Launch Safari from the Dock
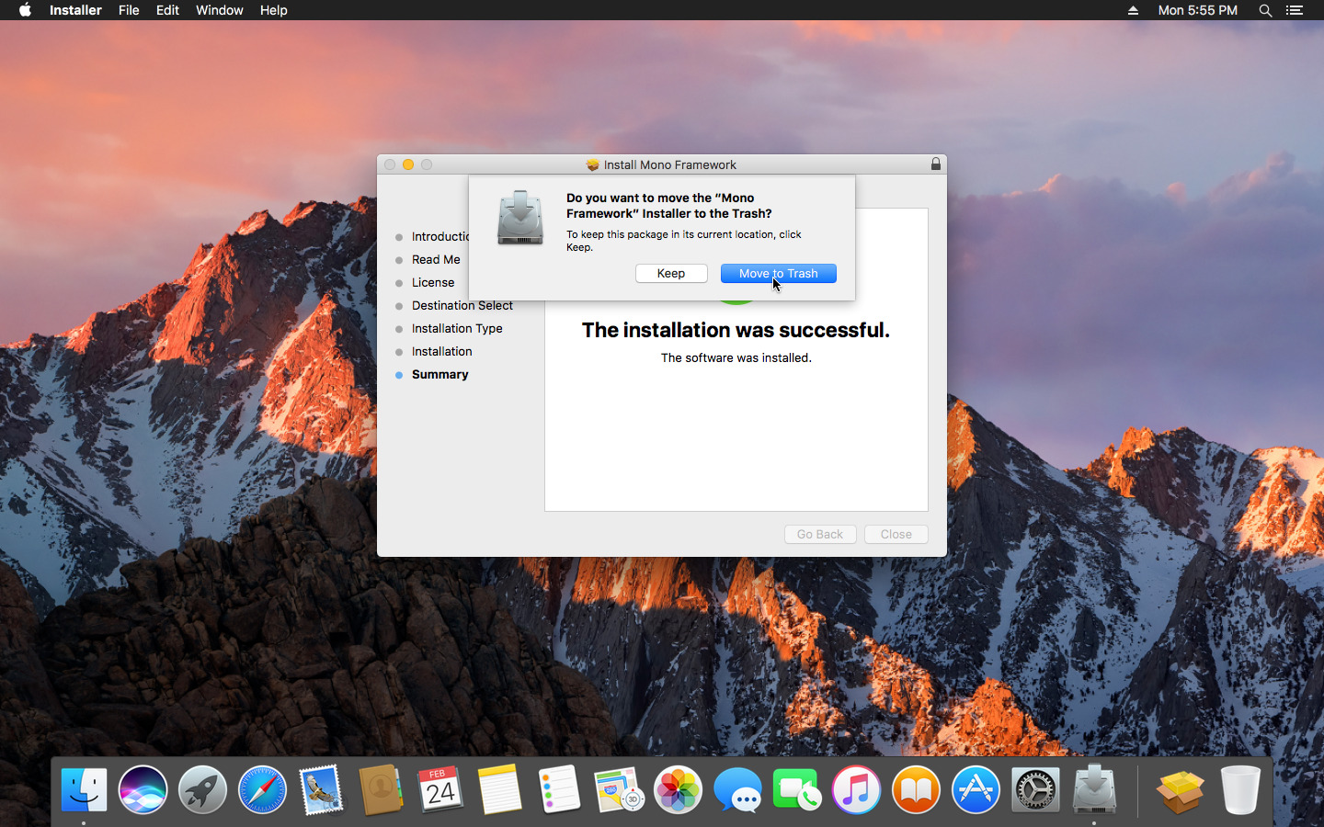Screen dimensions: 1324x827 [x=262, y=790]
